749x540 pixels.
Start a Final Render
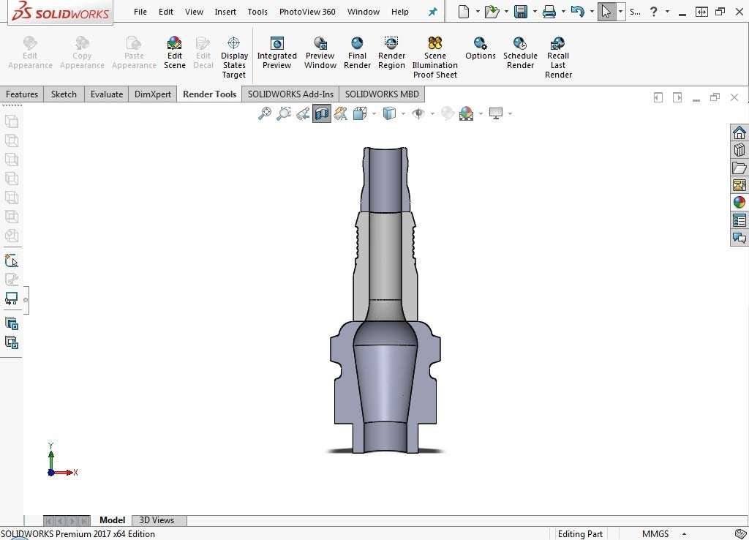[x=357, y=44]
